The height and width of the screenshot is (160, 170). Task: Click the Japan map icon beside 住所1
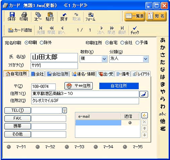(144, 94)
